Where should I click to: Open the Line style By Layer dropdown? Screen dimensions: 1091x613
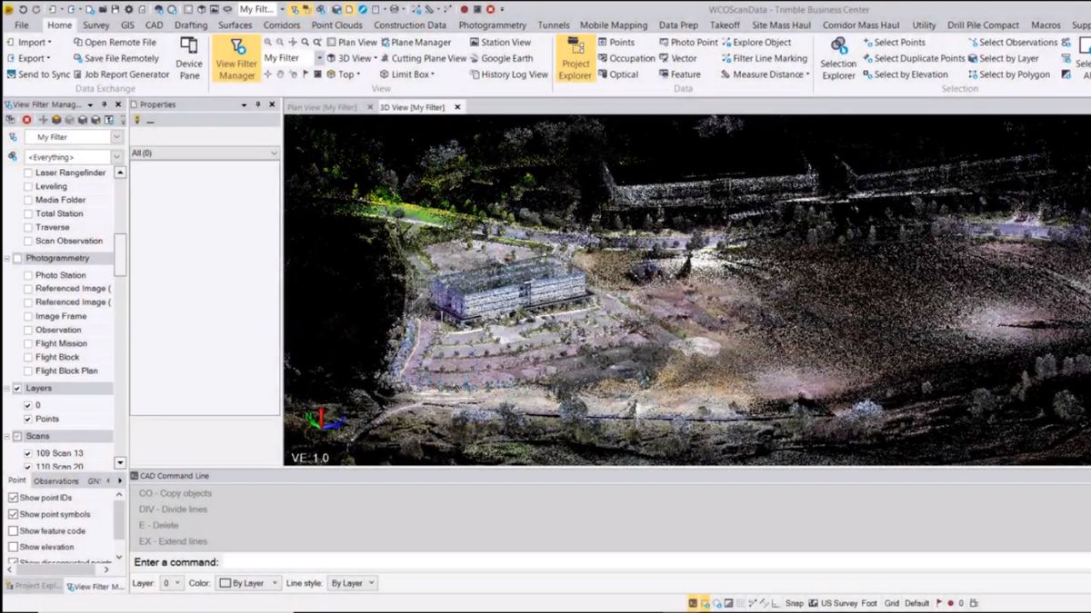coord(352,583)
